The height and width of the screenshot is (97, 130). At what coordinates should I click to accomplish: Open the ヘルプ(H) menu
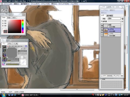click(x=74, y=4)
